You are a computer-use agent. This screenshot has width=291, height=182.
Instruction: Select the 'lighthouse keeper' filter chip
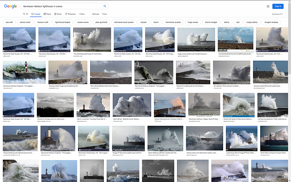(63, 22)
